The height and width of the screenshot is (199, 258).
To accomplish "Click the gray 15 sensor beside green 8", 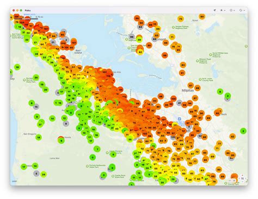I will coord(36,107).
